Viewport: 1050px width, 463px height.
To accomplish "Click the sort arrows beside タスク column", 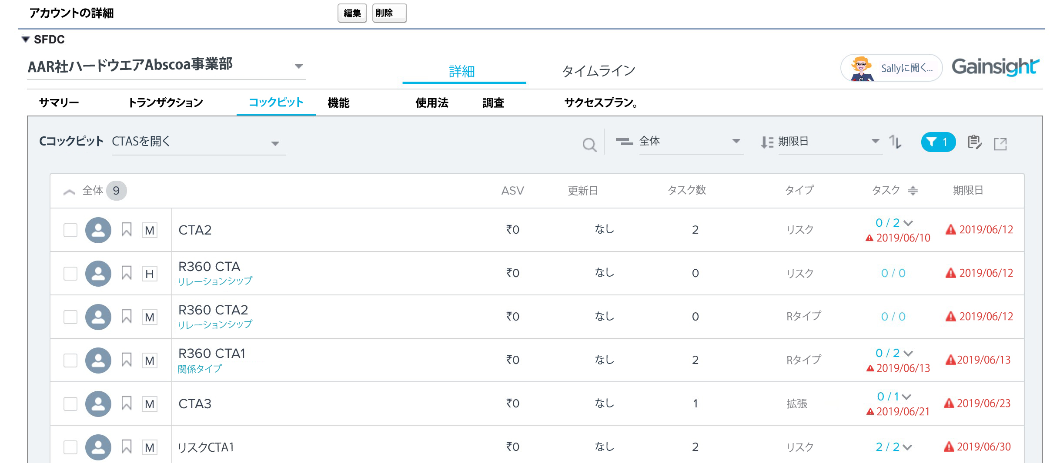I will pyautogui.click(x=913, y=190).
